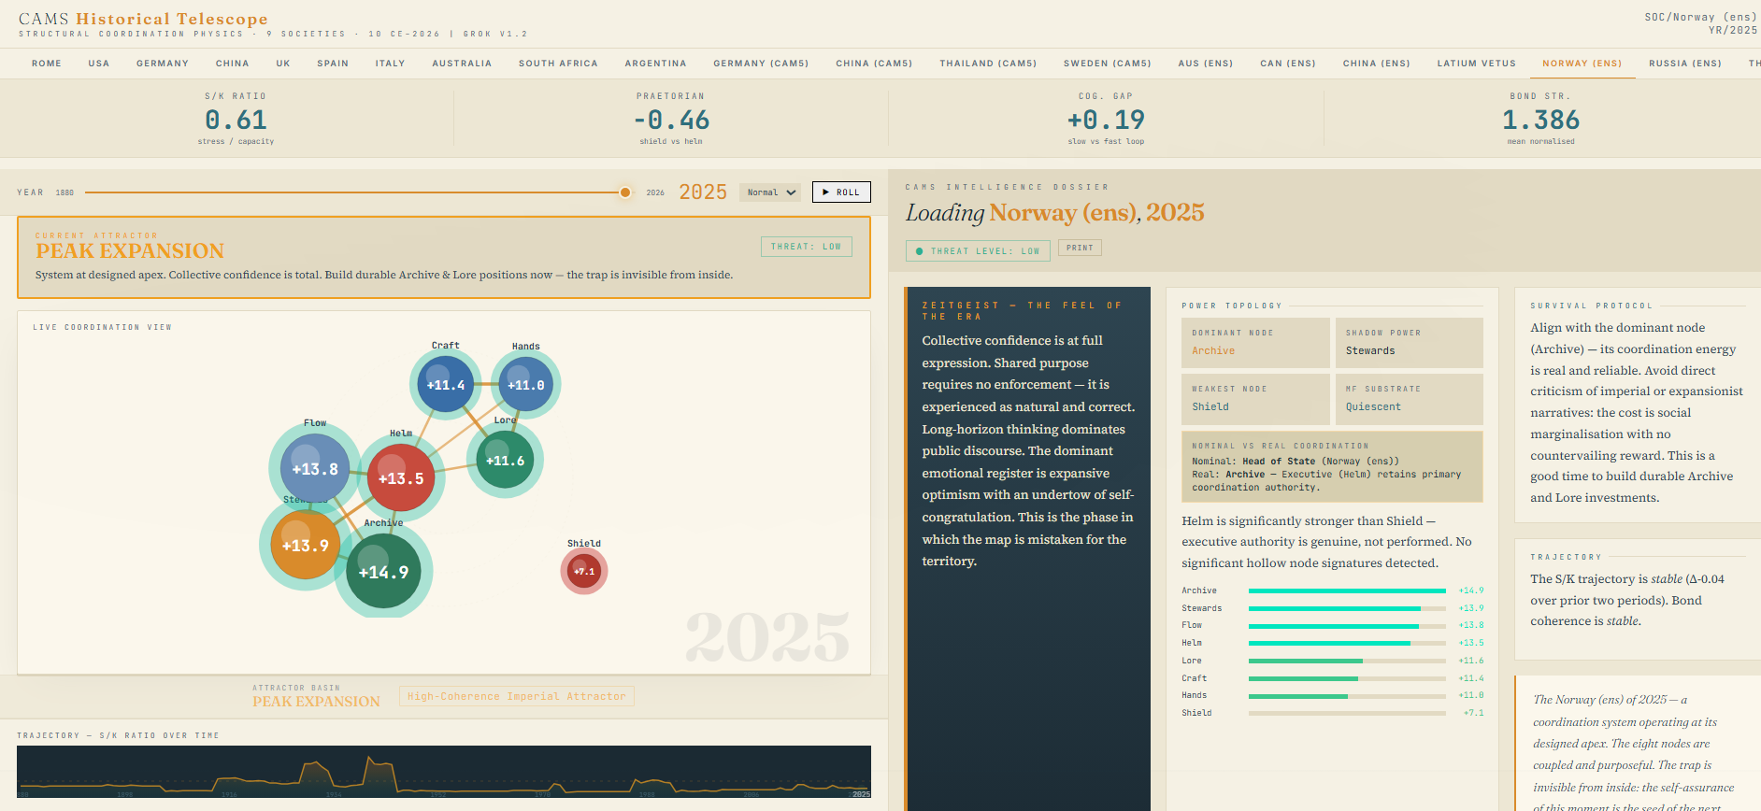Click the Flow node bubble +13.8

pos(315,469)
